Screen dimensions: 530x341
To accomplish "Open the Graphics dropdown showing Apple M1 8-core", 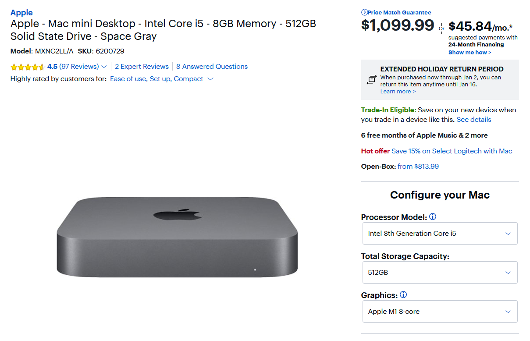I will coord(440,311).
